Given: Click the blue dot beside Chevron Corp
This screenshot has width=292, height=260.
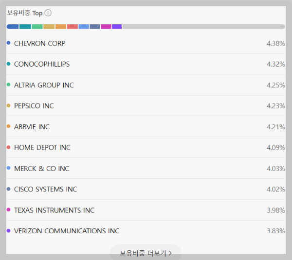Looking at the screenshot, I should 8,43.
